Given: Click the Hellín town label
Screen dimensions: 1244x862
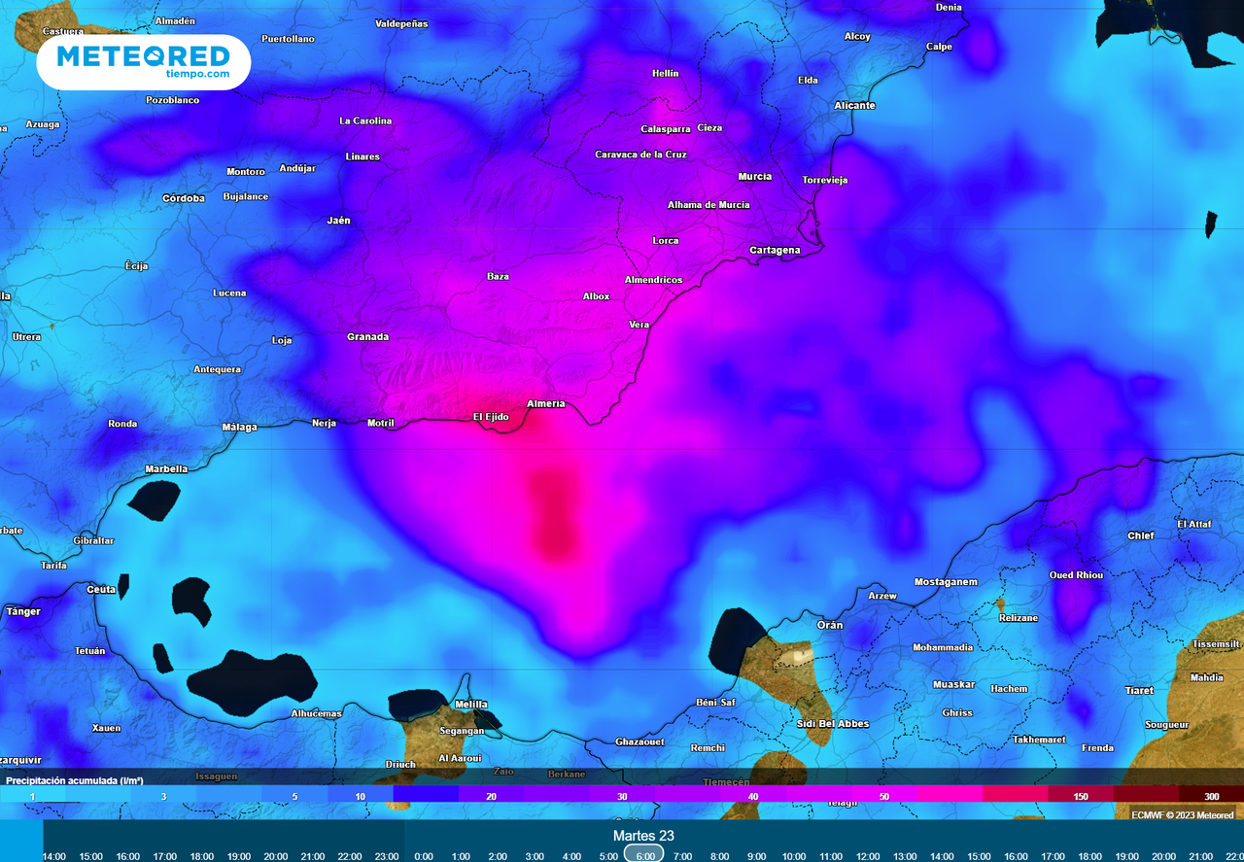Looking at the screenshot, I should click(666, 74).
